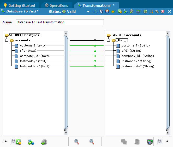
Task: Click the wrench tools icon in the toolbar
Action: coord(151,12)
